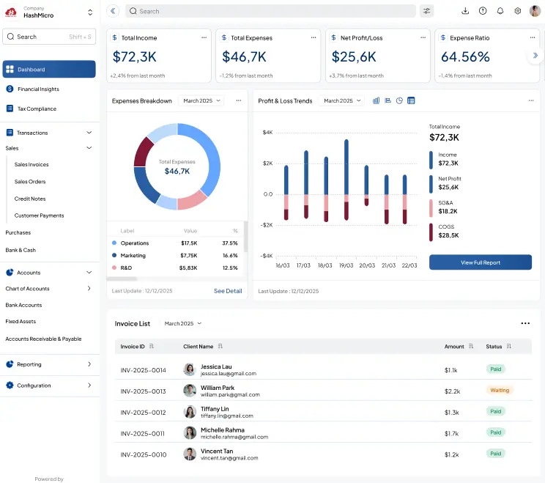Click the Operations blue legend dot
545x483 pixels.
[114, 243]
